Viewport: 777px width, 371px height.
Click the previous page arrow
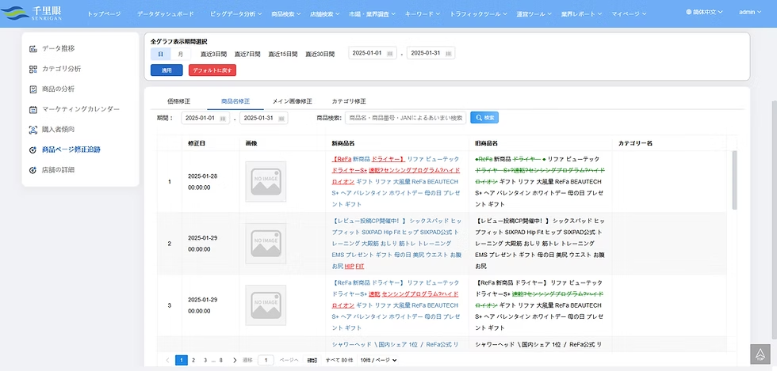pos(168,360)
